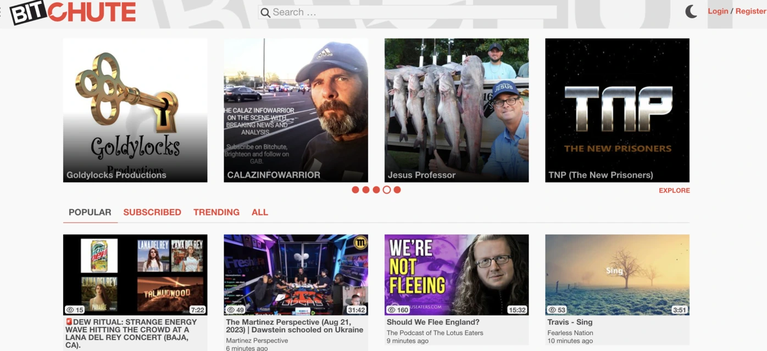The height and width of the screenshot is (351, 767).
Task: Click the 7:22 duration badge
Action: [x=198, y=310]
